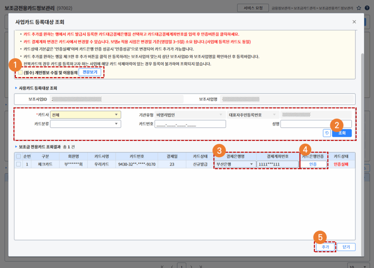Screen dimensions: 374x268
Task: Open the 결제은행명 부산은행 dropdown
Action: click(x=235, y=164)
